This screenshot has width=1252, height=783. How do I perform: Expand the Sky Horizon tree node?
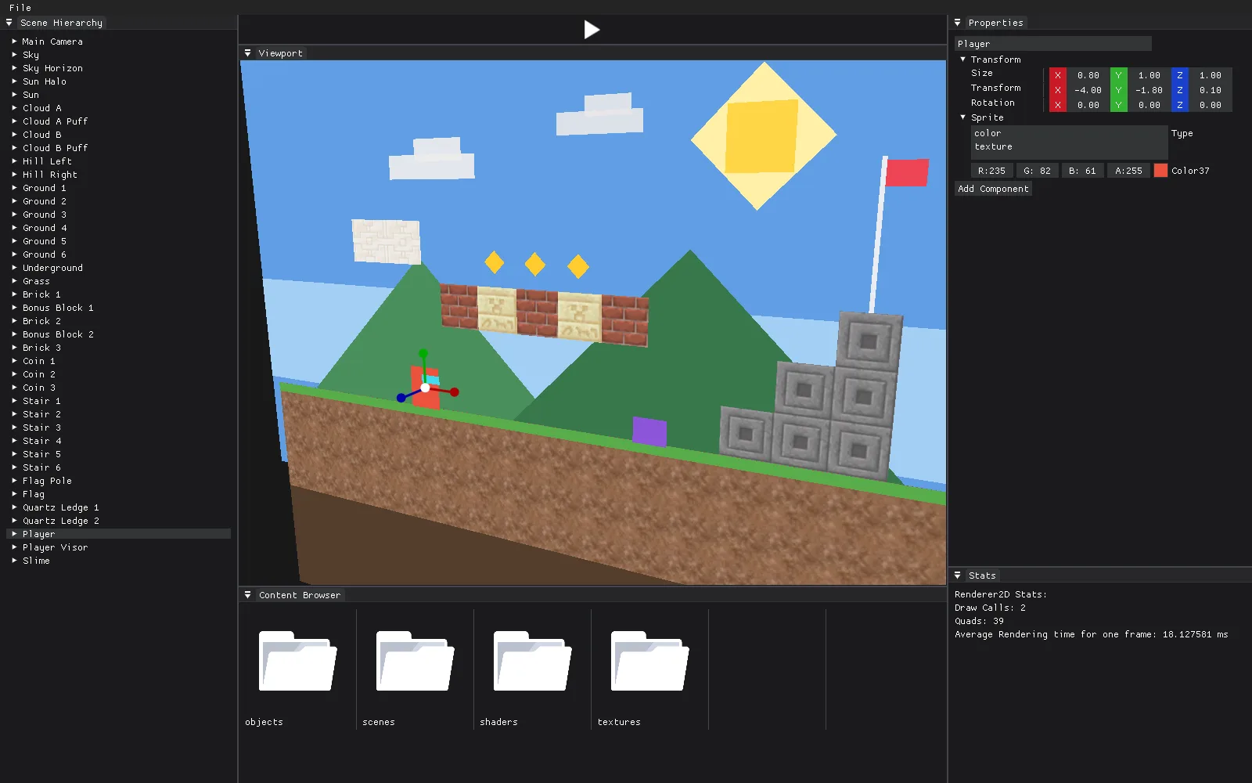coord(14,68)
